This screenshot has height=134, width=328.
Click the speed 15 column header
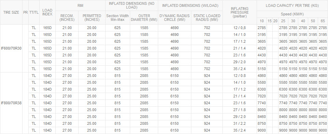pyautogui.click(x=270, y=21)
